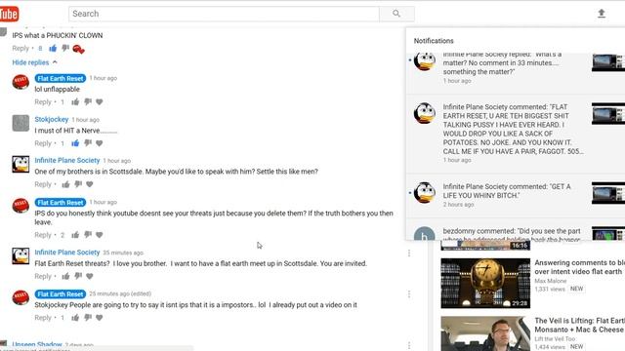The width and height of the screenshot is (625, 351).
Task: Like the 'Flat Earth Reset threats?' comment
Action: coord(65,276)
